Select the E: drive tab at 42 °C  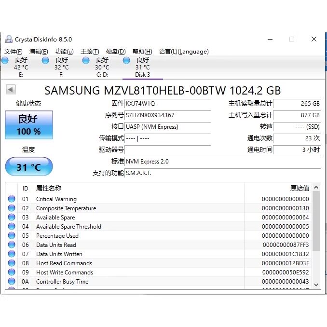tap(21, 67)
